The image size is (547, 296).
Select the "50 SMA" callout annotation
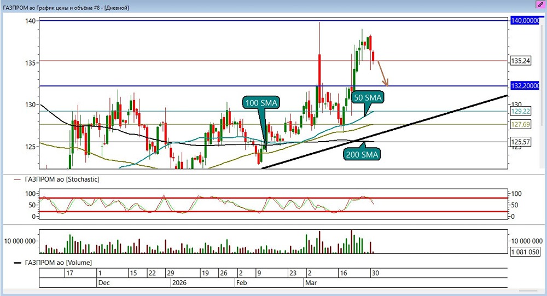click(x=368, y=97)
